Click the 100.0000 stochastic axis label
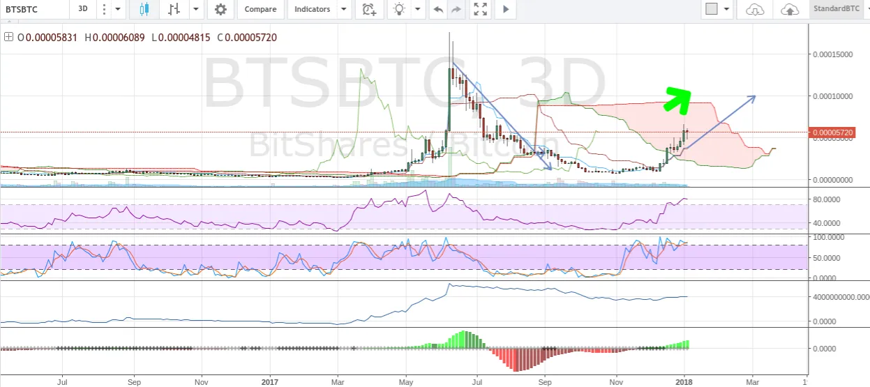Viewport: 870px width, 387px height. pos(830,238)
